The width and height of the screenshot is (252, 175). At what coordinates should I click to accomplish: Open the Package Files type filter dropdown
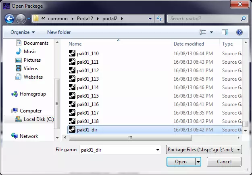tap(204, 150)
